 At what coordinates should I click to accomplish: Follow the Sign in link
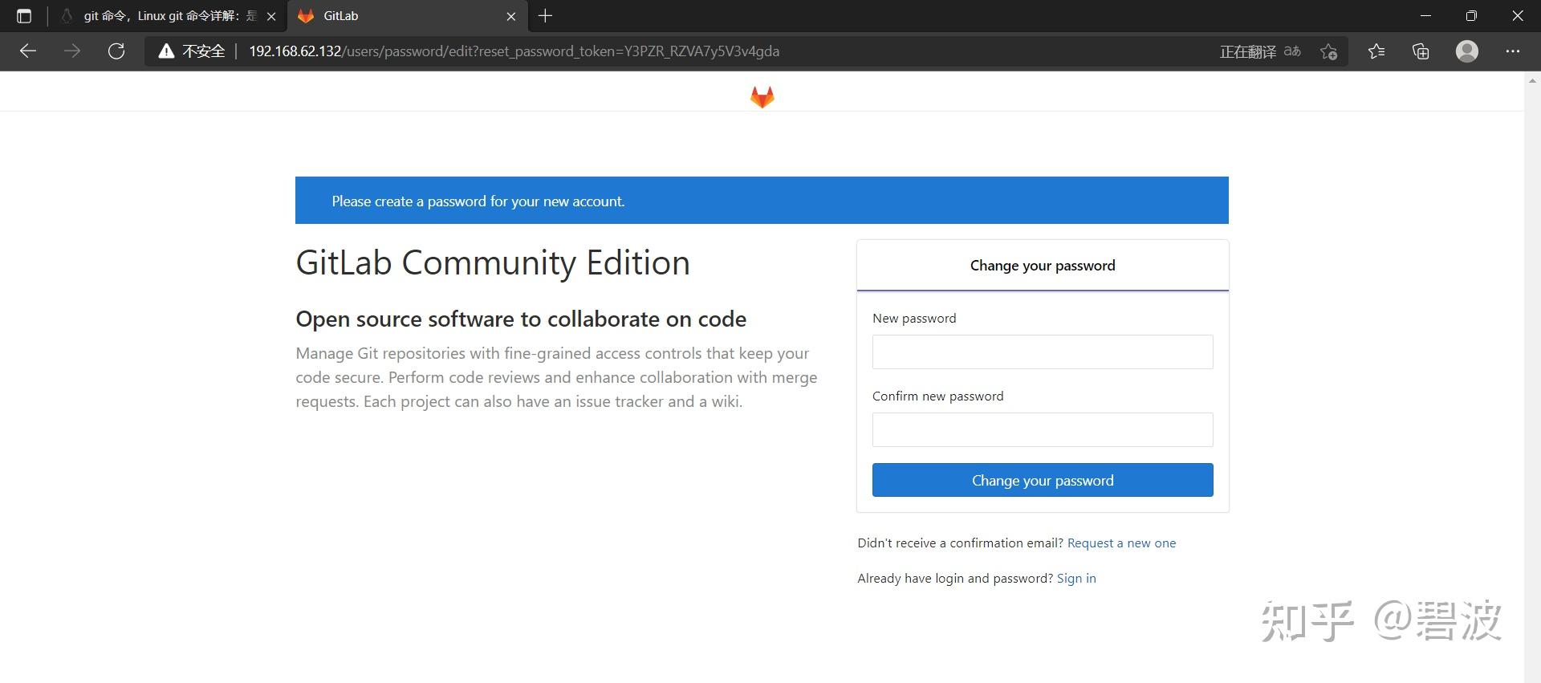point(1076,579)
